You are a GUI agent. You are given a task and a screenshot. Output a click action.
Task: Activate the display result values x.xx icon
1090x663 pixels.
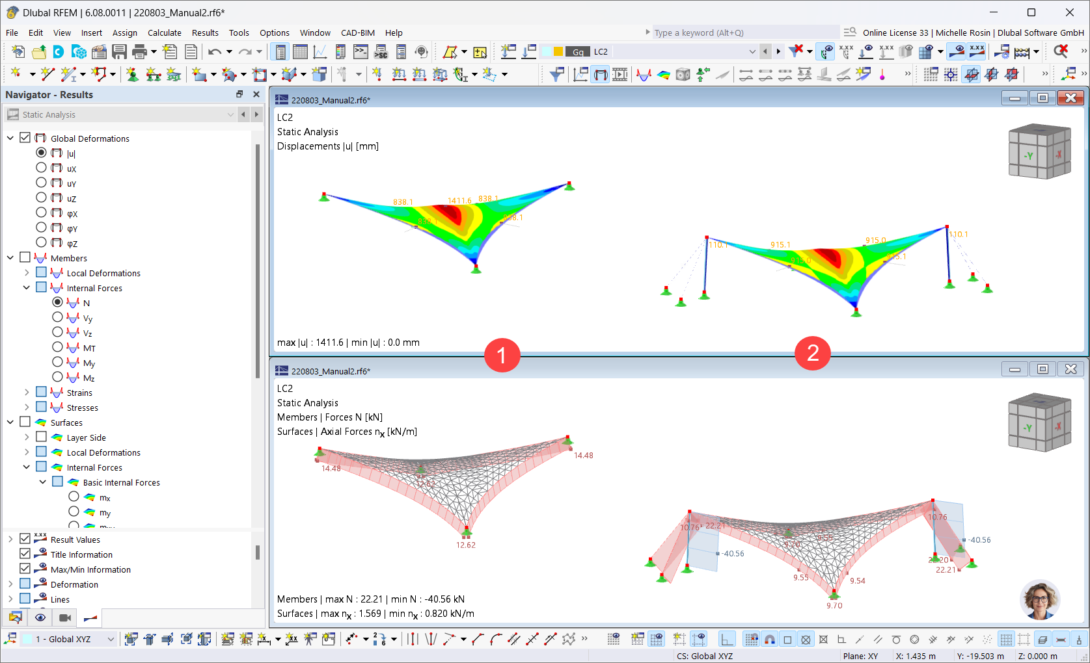977,51
